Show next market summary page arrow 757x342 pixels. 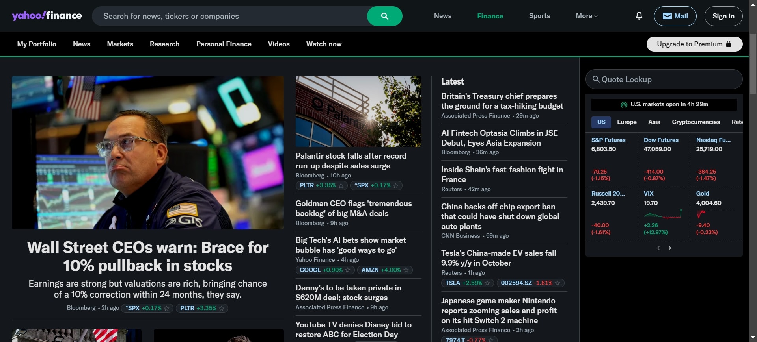670,248
